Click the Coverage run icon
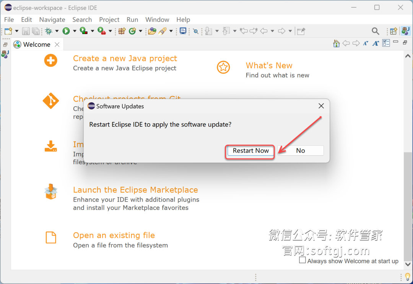413x284 pixels. (x=84, y=31)
